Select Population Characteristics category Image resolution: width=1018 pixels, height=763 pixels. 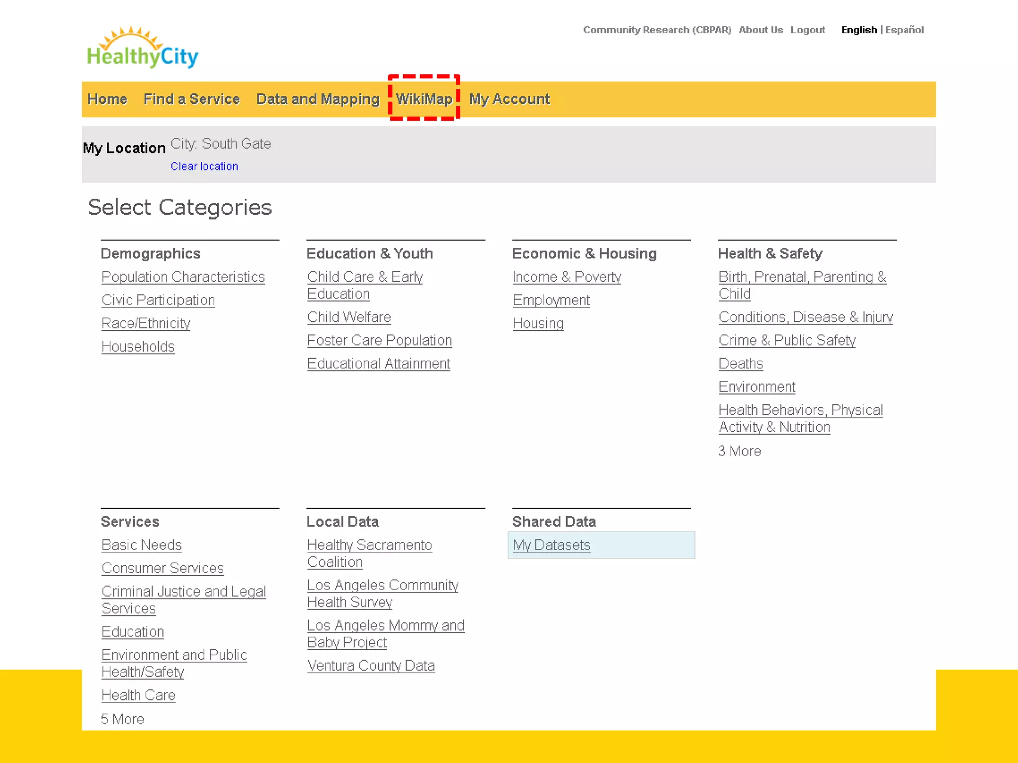(x=183, y=277)
